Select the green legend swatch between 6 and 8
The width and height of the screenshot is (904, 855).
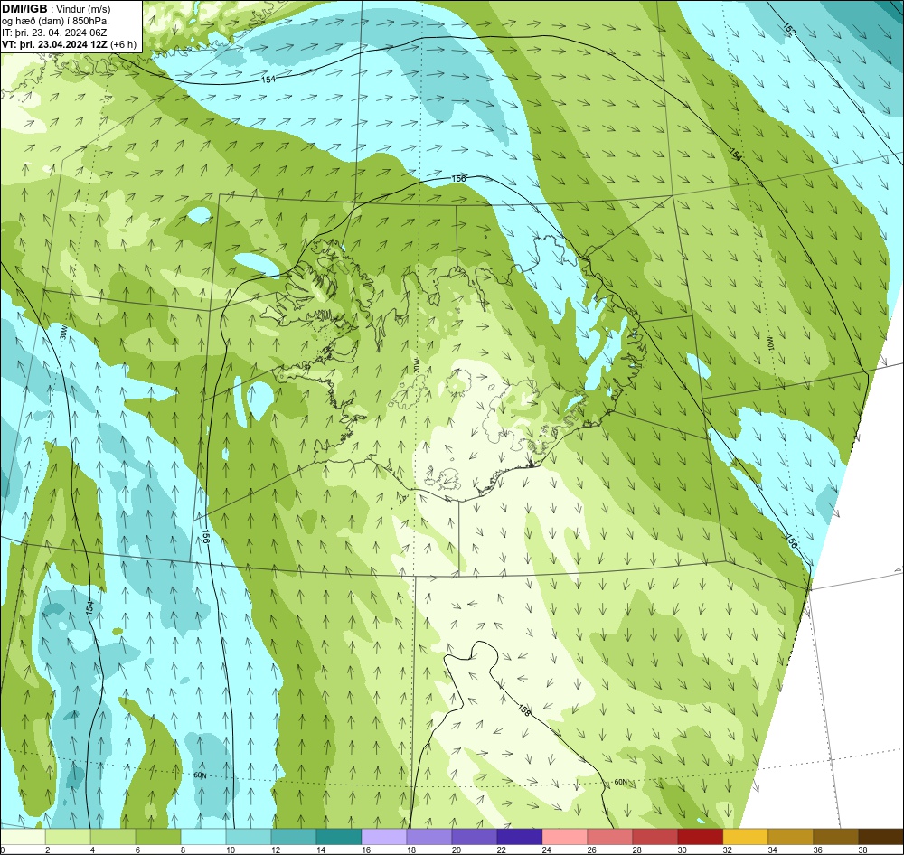(x=158, y=837)
